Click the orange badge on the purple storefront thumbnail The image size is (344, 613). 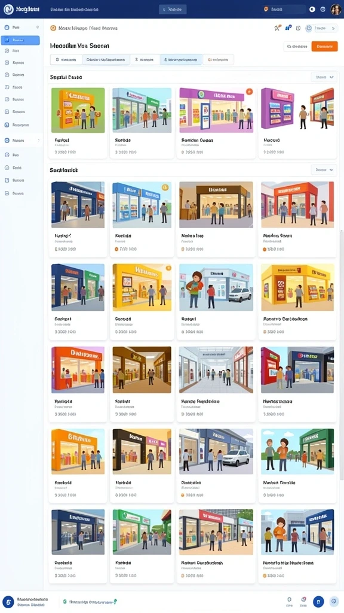pos(249,92)
